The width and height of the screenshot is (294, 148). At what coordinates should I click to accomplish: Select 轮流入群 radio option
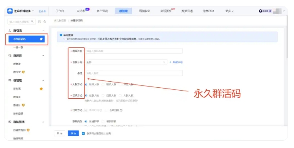[x=86, y=85]
